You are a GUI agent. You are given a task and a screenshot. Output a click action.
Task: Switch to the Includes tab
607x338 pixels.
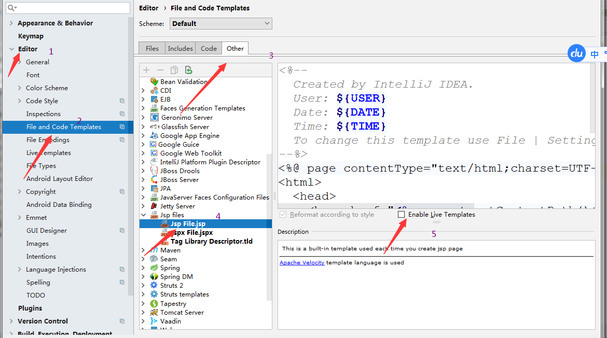pos(180,48)
